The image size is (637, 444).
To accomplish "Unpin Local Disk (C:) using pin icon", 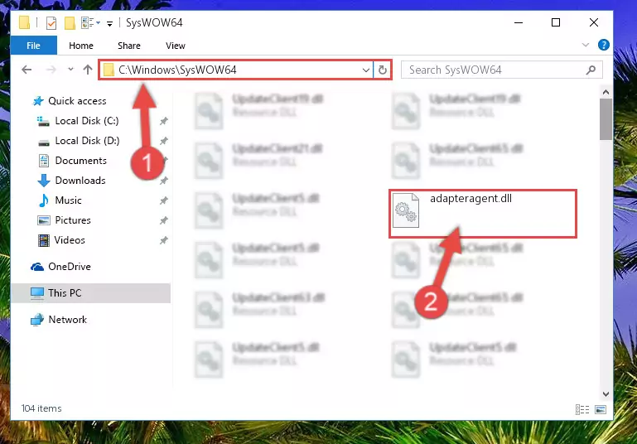I will point(163,121).
